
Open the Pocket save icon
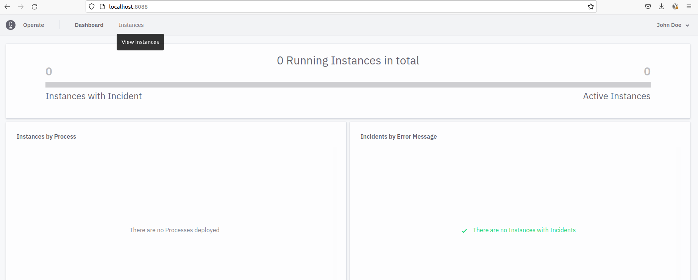click(x=648, y=6)
